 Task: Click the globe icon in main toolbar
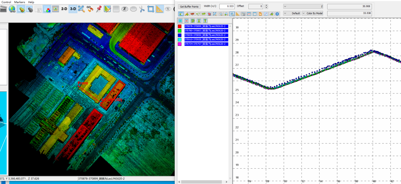12,9
